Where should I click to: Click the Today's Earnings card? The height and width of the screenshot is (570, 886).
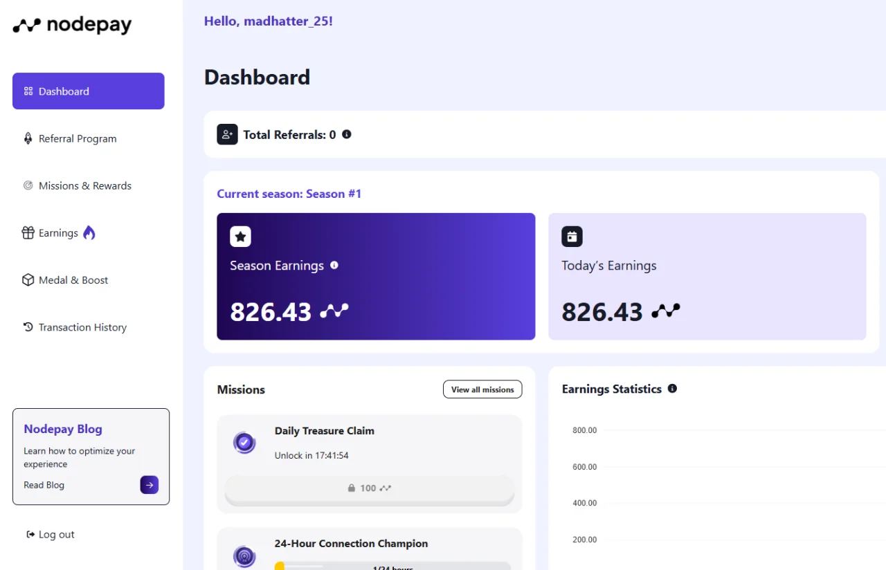[707, 276]
